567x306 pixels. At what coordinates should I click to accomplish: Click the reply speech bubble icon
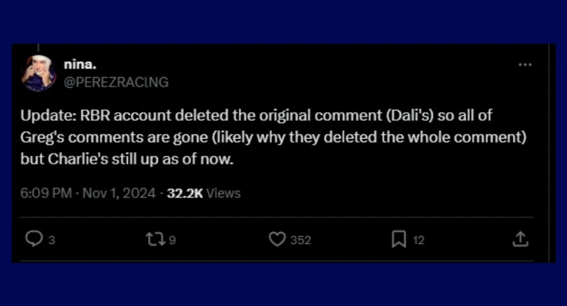(x=33, y=239)
